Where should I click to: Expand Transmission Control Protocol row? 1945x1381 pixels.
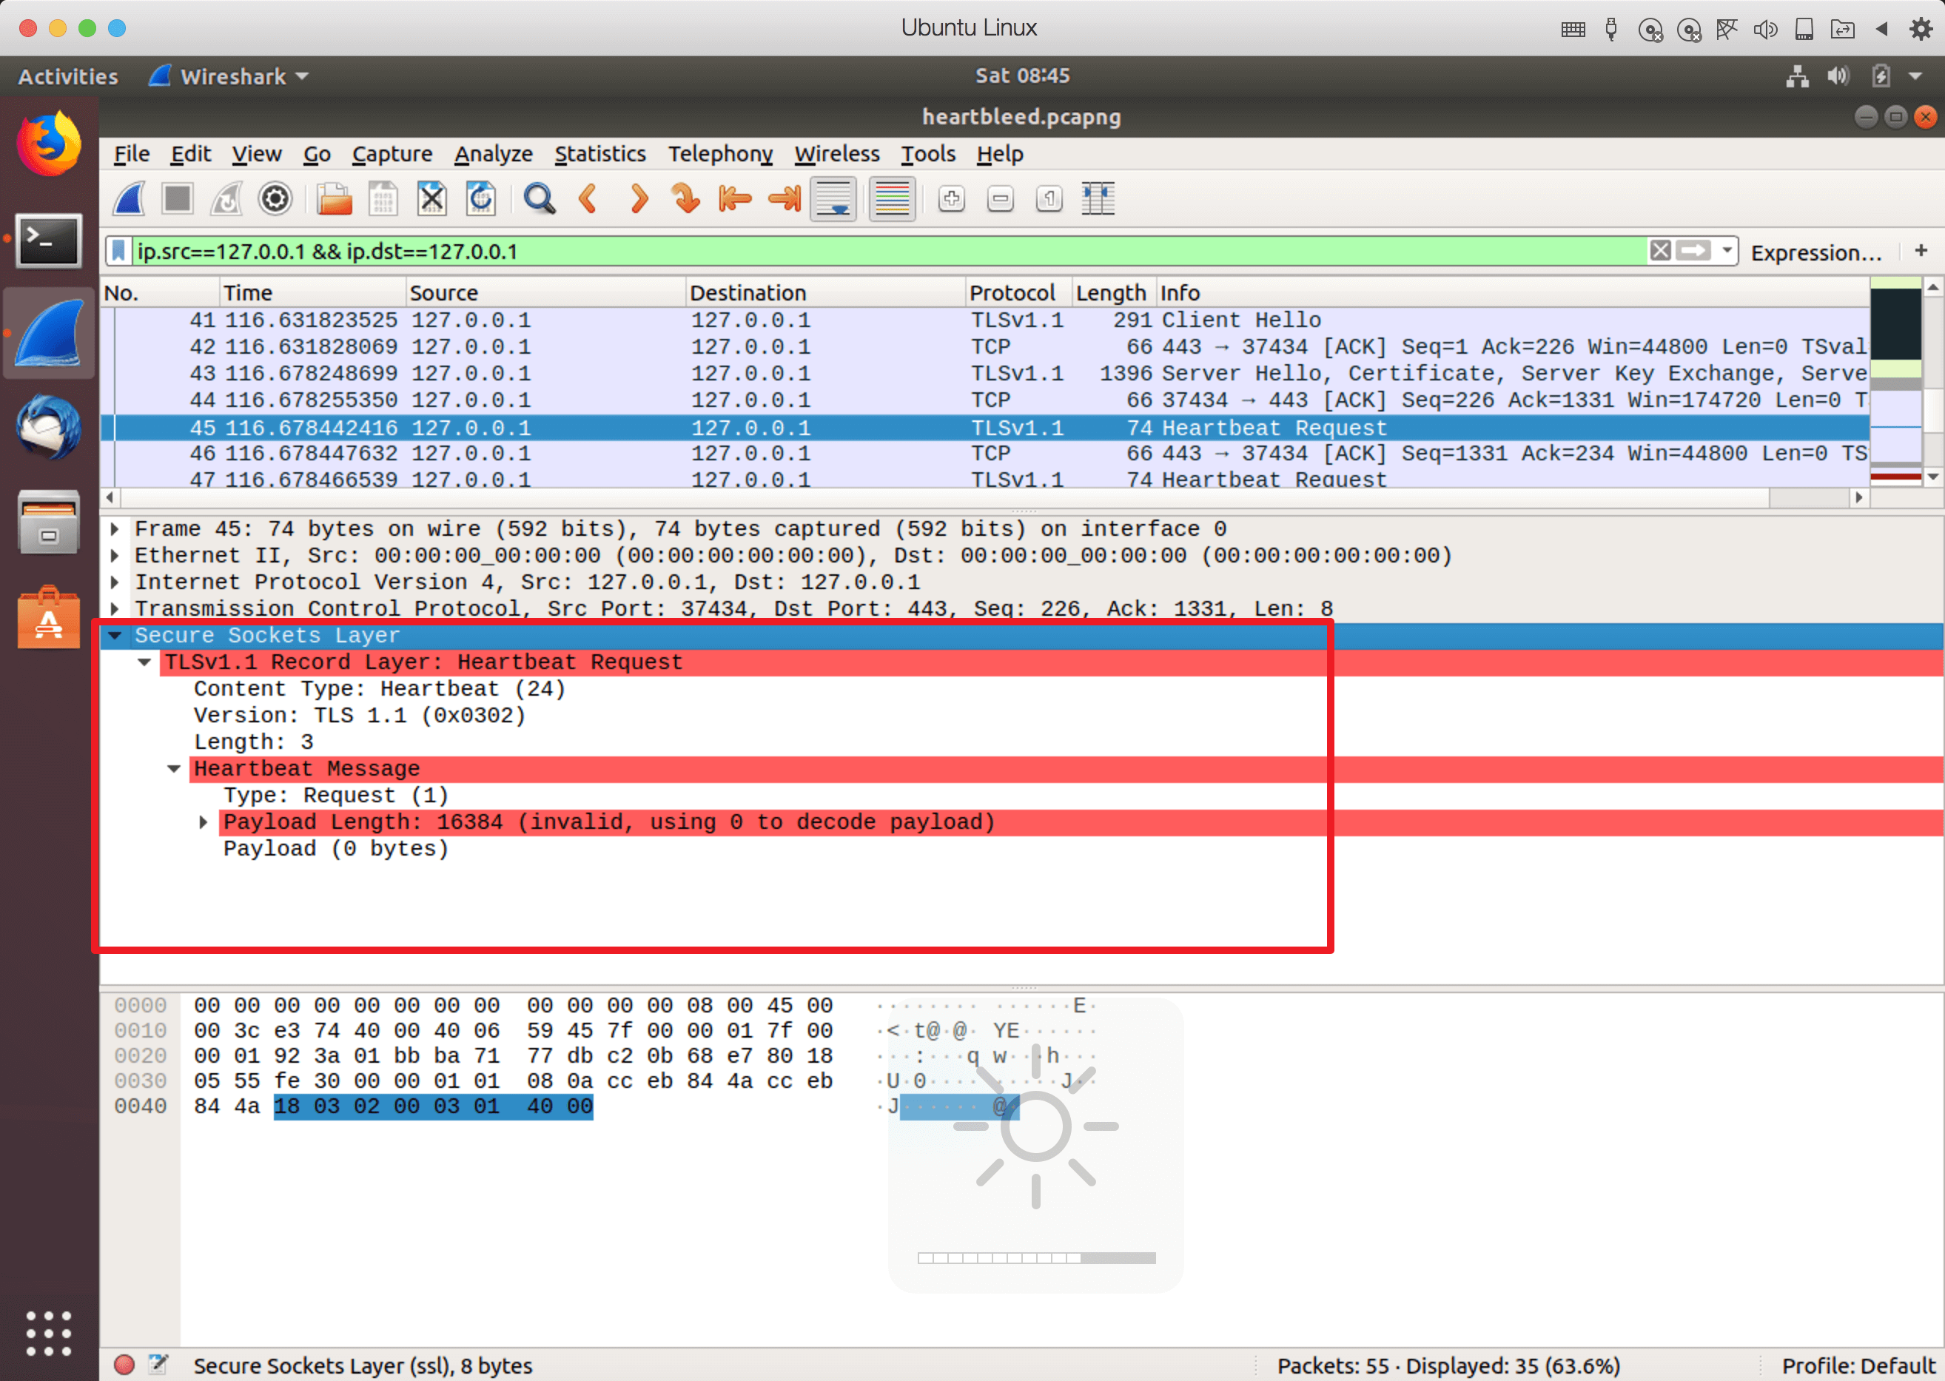[115, 609]
